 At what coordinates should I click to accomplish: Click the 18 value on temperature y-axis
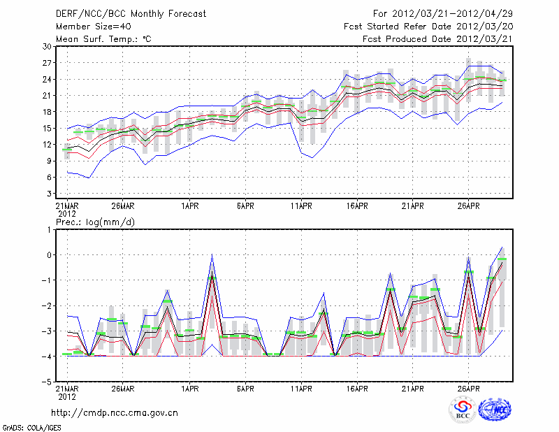pos(48,112)
